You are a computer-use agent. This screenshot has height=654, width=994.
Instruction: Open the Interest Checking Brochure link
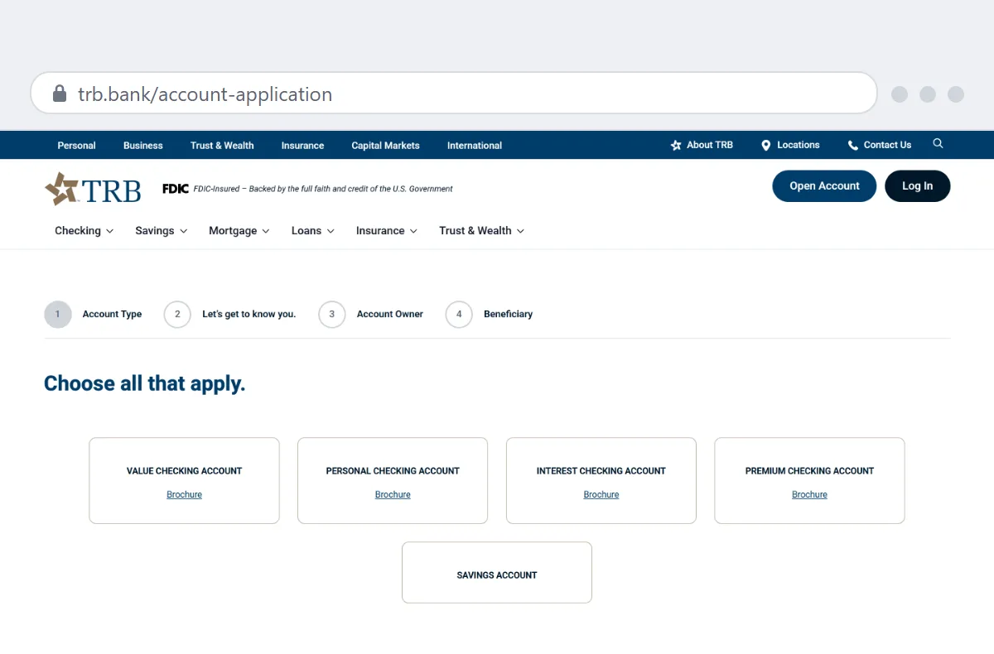[601, 494]
